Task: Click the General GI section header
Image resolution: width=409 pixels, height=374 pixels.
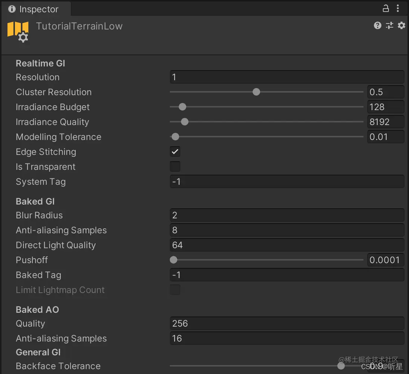Action: tap(38, 352)
